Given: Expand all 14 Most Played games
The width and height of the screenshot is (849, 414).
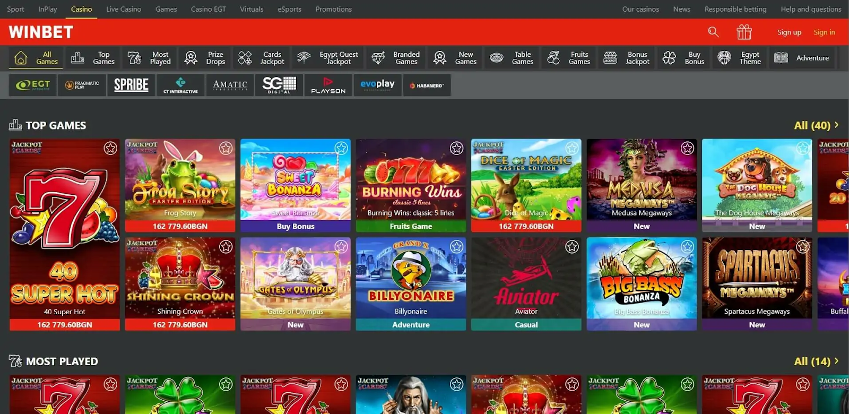Looking at the screenshot, I should (816, 361).
